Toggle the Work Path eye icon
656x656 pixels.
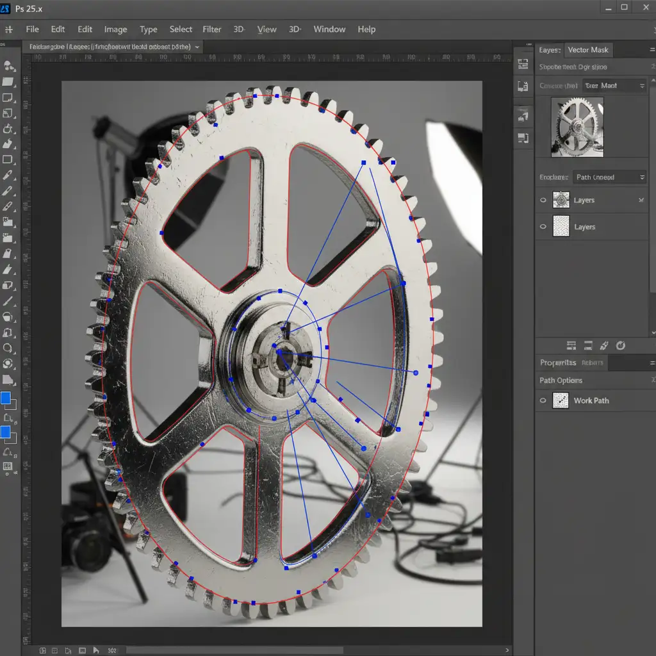543,400
